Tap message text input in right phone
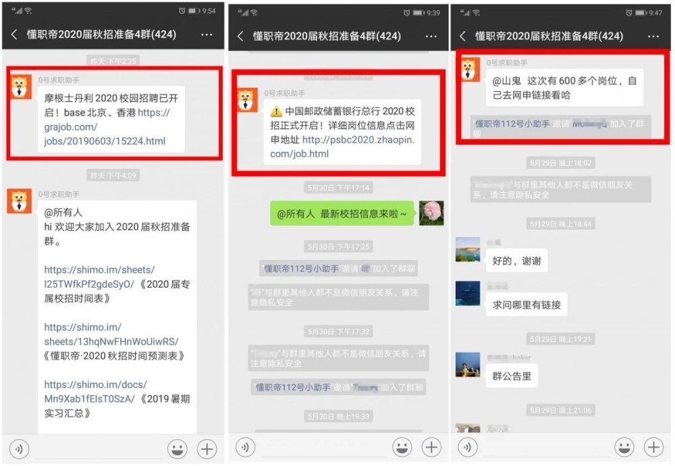The height and width of the screenshot is (466, 675). 545,448
